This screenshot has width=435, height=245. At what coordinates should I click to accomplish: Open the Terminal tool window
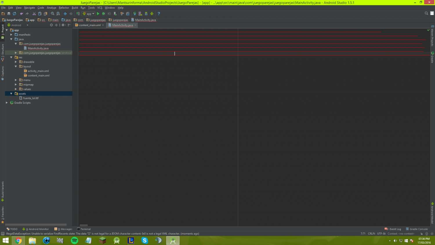[x=84, y=229]
